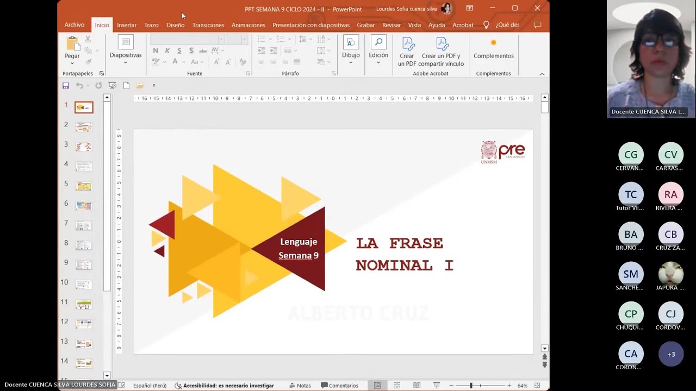This screenshot has height=391, width=696.
Task: Click participant CG CERVAN avatar
Action: [x=631, y=155]
